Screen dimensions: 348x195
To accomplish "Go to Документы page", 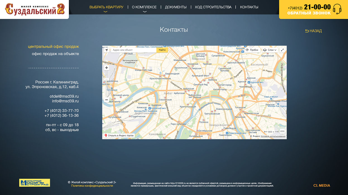I will coord(176,7).
